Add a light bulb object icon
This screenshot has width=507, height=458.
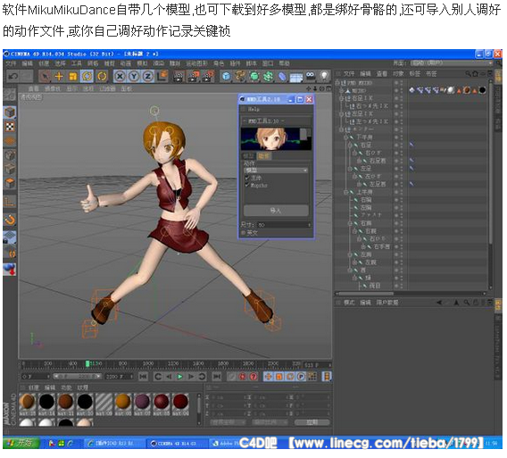(x=324, y=77)
